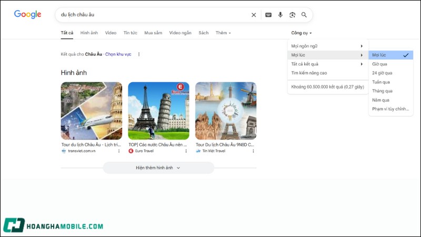The height and width of the screenshot is (237, 421).
Task: Open three-dot menu beside Chọn khu vực
Action: [x=138, y=54]
